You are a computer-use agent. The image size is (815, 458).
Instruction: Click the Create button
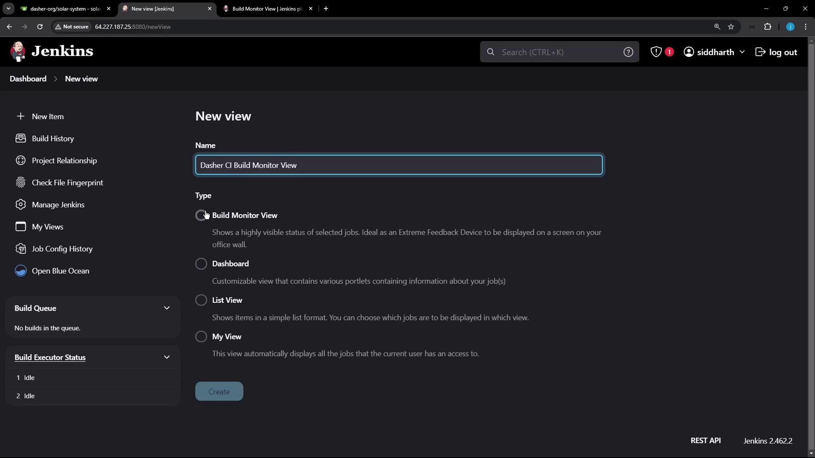pyautogui.click(x=219, y=391)
